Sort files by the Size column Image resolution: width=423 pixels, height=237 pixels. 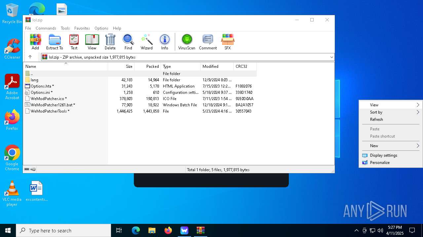pyautogui.click(x=121, y=66)
